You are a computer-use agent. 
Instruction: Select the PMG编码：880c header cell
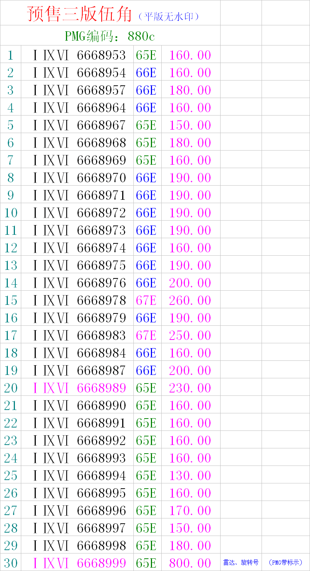pyautogui.click(x=110, y=36)
